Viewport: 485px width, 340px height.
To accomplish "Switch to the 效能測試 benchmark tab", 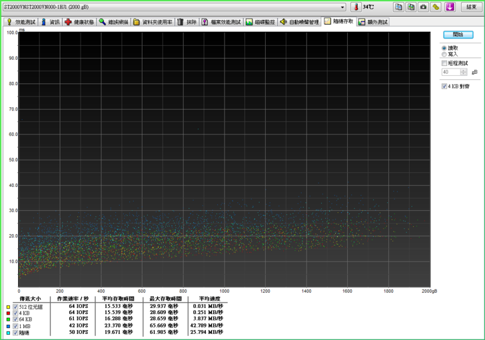I will coord(21,22).
